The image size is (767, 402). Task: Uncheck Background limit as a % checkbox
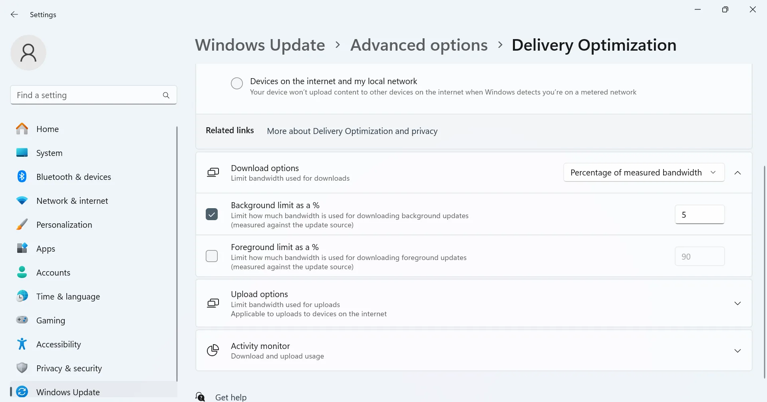(212, 214)
